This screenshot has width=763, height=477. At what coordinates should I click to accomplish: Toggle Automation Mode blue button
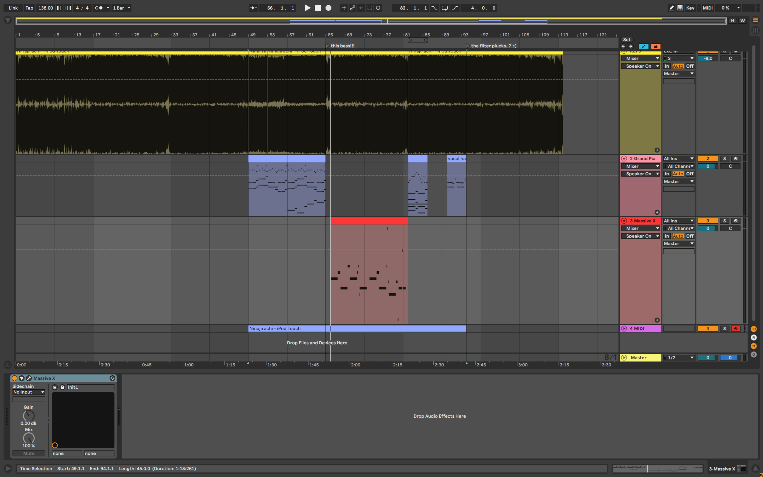coord(643,47)
